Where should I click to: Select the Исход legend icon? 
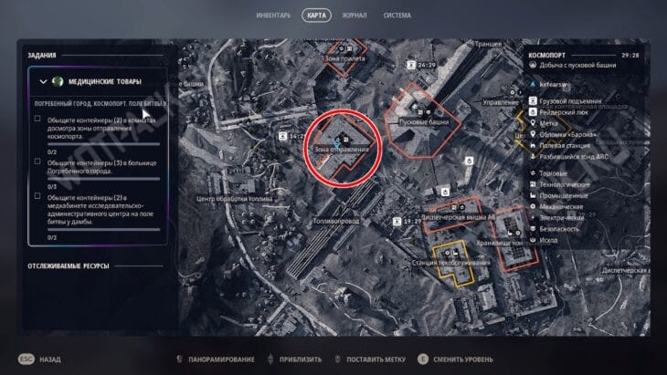(533, 240)
